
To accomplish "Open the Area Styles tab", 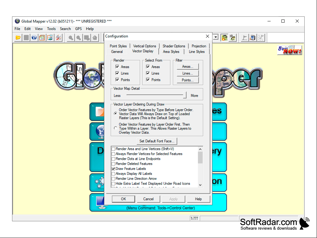I will pyautogui.click(x=171, y=52).
